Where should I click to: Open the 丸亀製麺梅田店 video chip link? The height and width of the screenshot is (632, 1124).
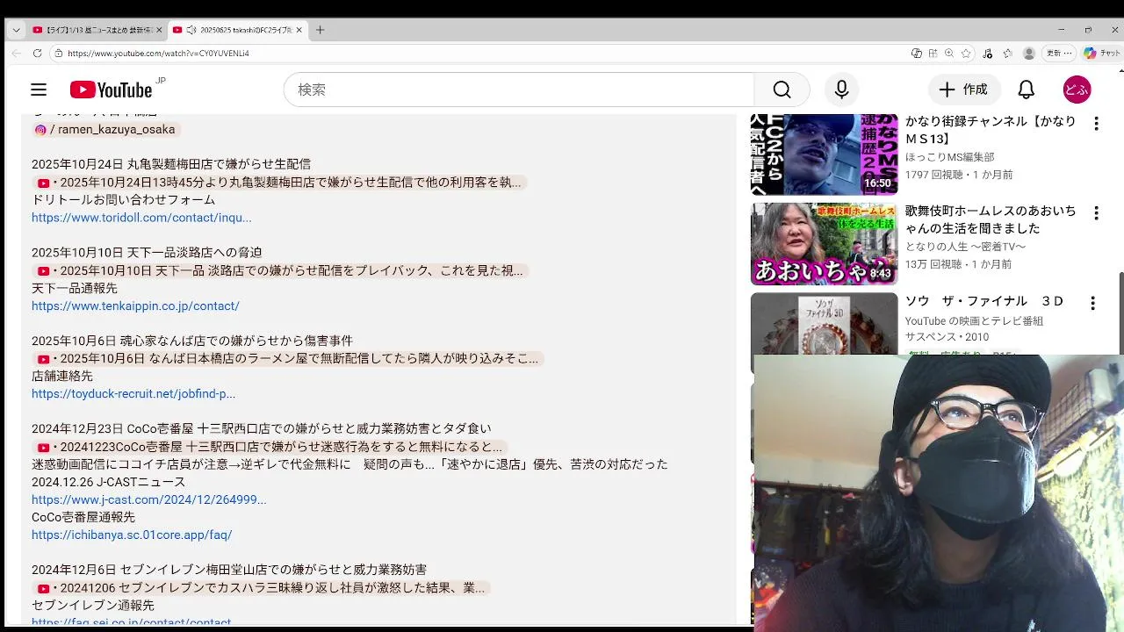[x=279, y=183]
